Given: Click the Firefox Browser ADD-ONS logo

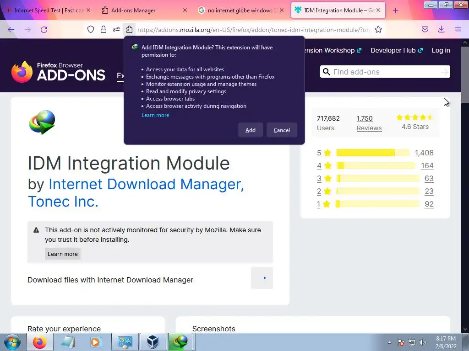Looking at the screenshot, I should tap(58, 72).
